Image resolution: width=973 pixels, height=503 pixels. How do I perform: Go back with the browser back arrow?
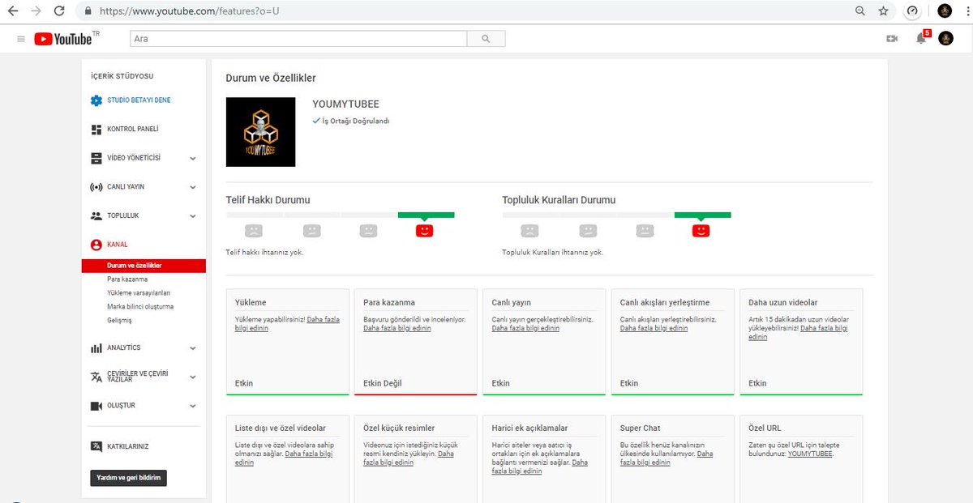pyautogui.click(x=13, y=11)
